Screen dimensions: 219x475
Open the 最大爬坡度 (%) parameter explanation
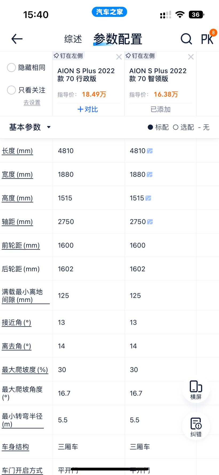point(25,370)
